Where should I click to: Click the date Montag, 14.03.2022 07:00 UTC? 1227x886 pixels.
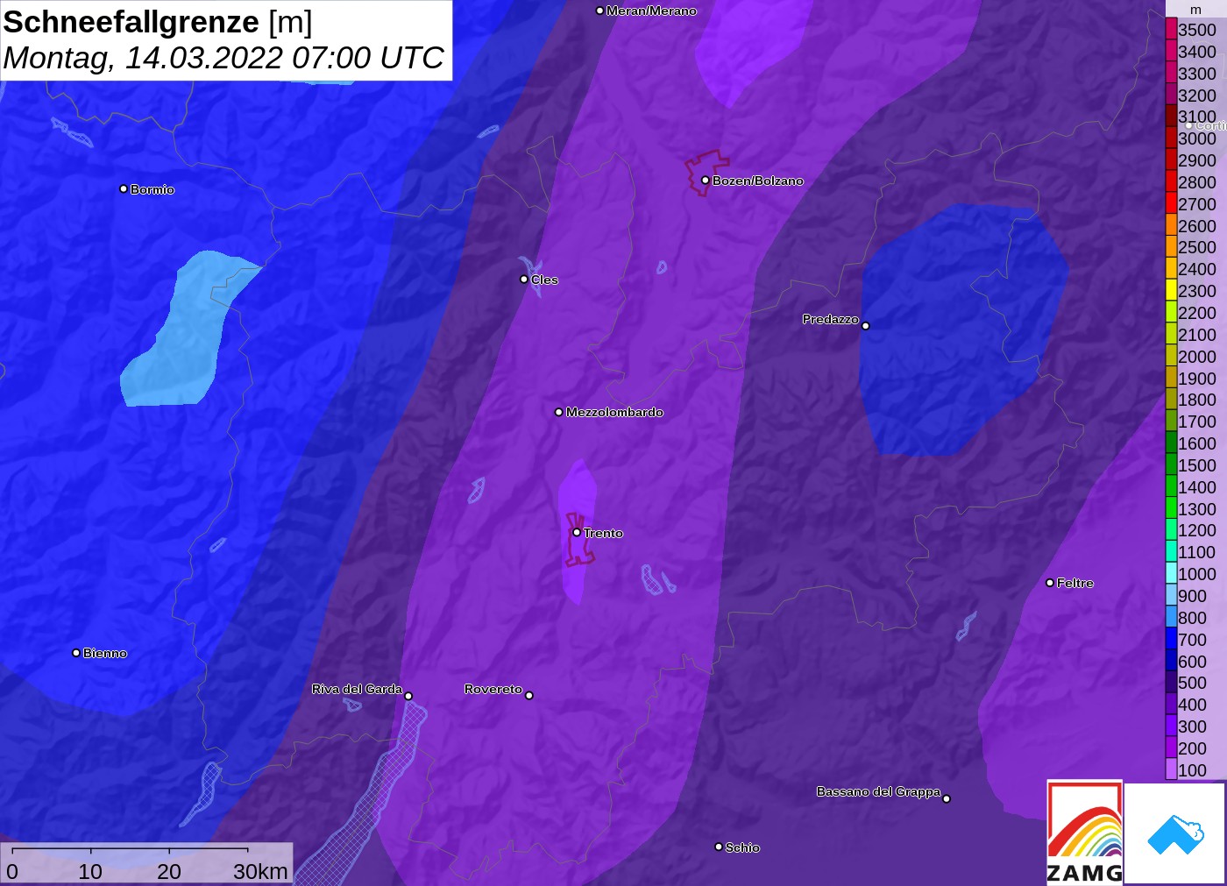coord(223,58)
